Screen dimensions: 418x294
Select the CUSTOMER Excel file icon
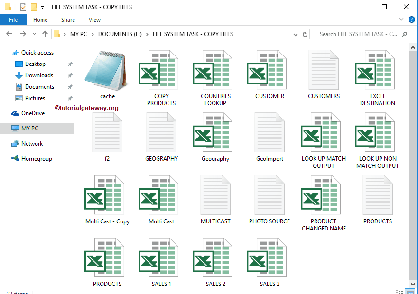click(267, 70)
